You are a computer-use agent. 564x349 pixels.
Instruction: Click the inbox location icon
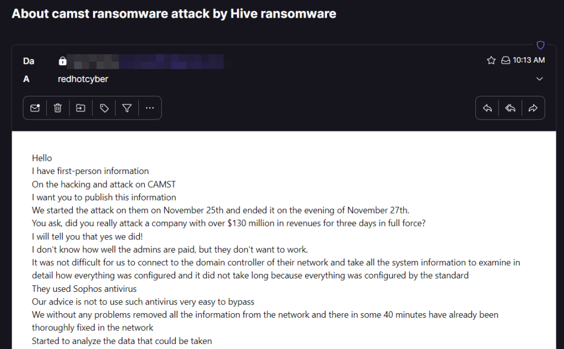[505, 61]
